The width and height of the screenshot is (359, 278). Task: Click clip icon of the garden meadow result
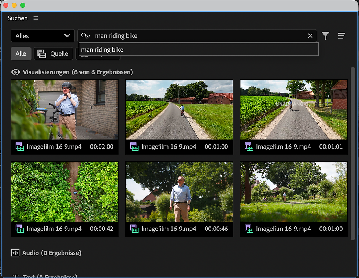coord(249,228)
